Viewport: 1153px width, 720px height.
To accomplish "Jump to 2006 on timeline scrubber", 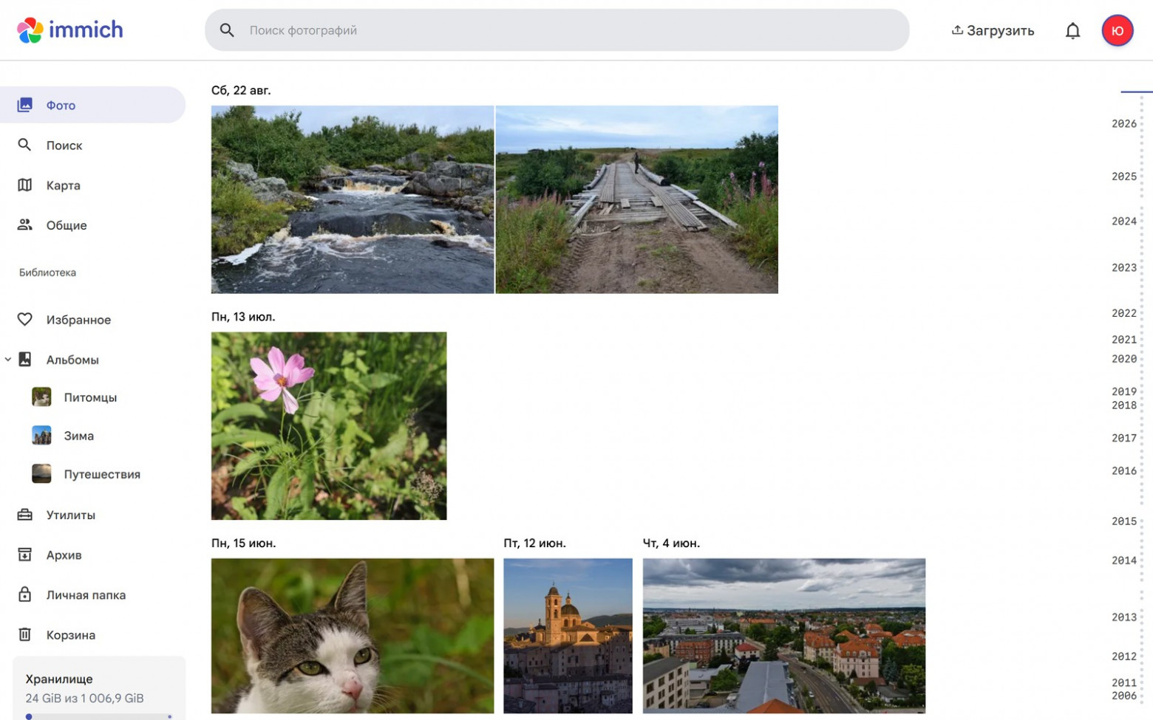I will tap(1124, 696).
